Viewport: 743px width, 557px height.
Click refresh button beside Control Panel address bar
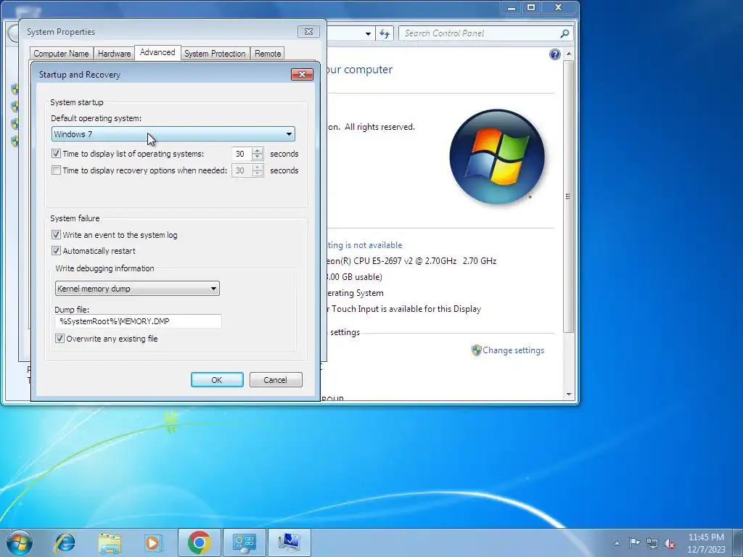(385, 33)
